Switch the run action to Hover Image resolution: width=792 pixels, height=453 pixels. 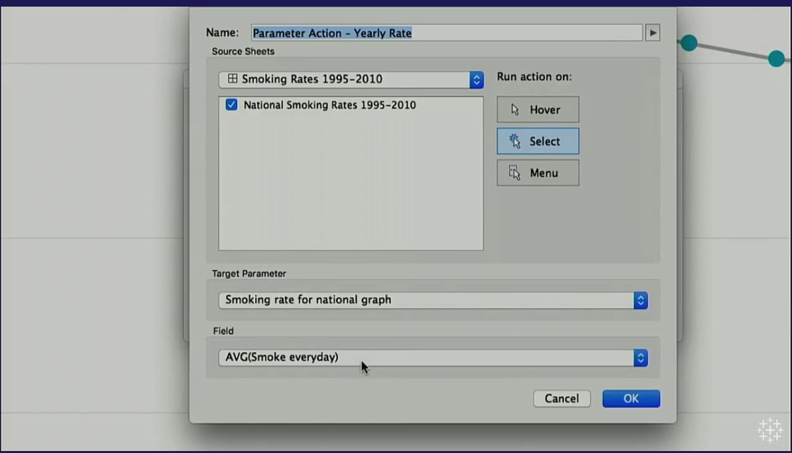click(537, 109)
